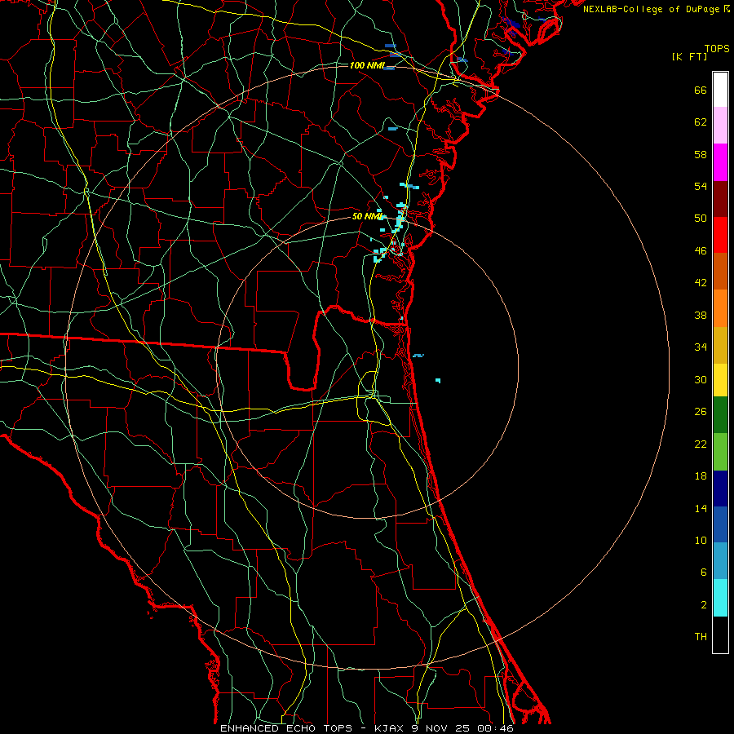734x734 pixels.
Task: Click the "50 NMI" range ring label
Action: (368, 216)
